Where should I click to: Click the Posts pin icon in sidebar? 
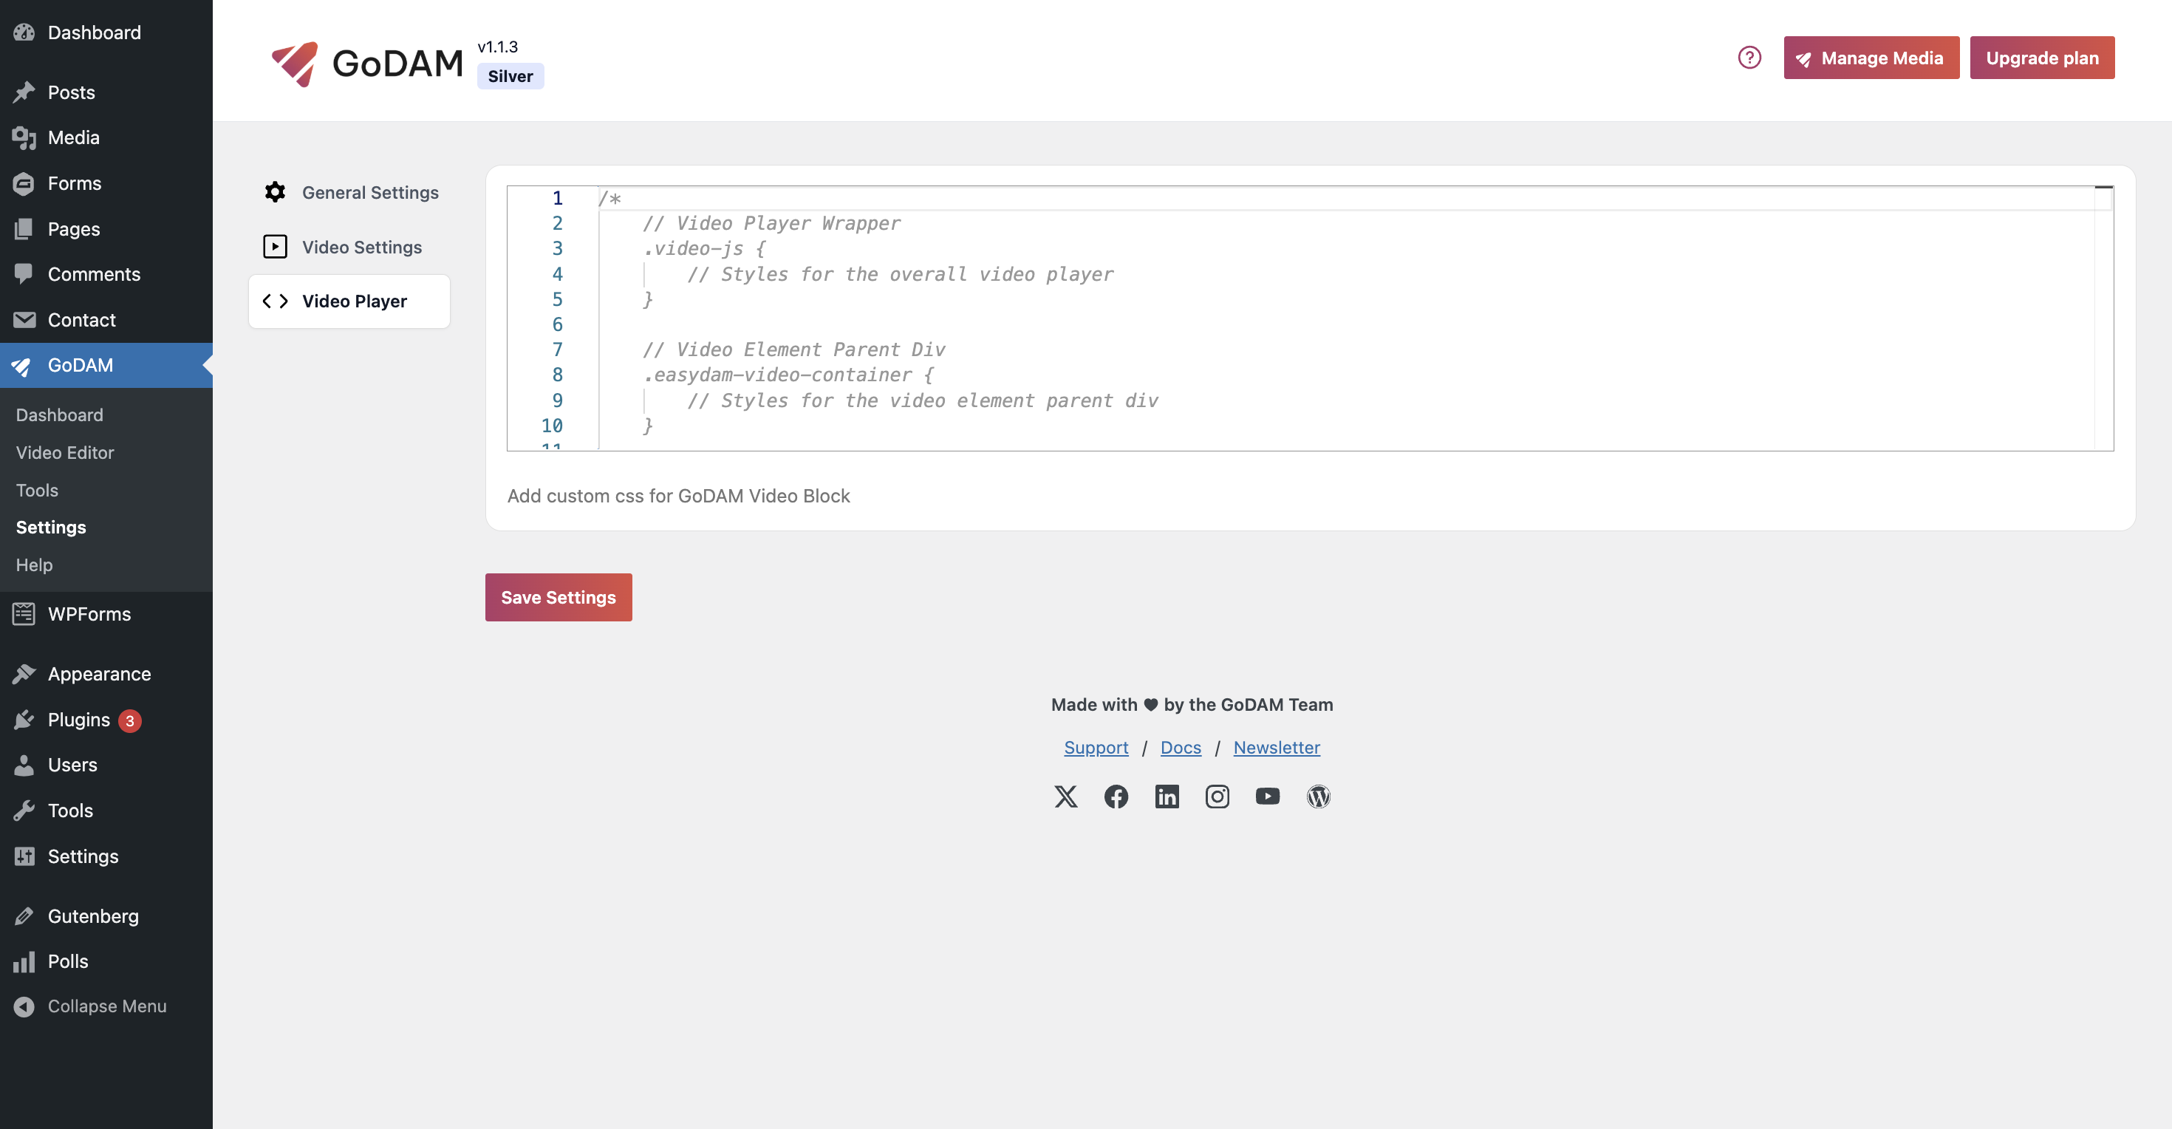24,92
